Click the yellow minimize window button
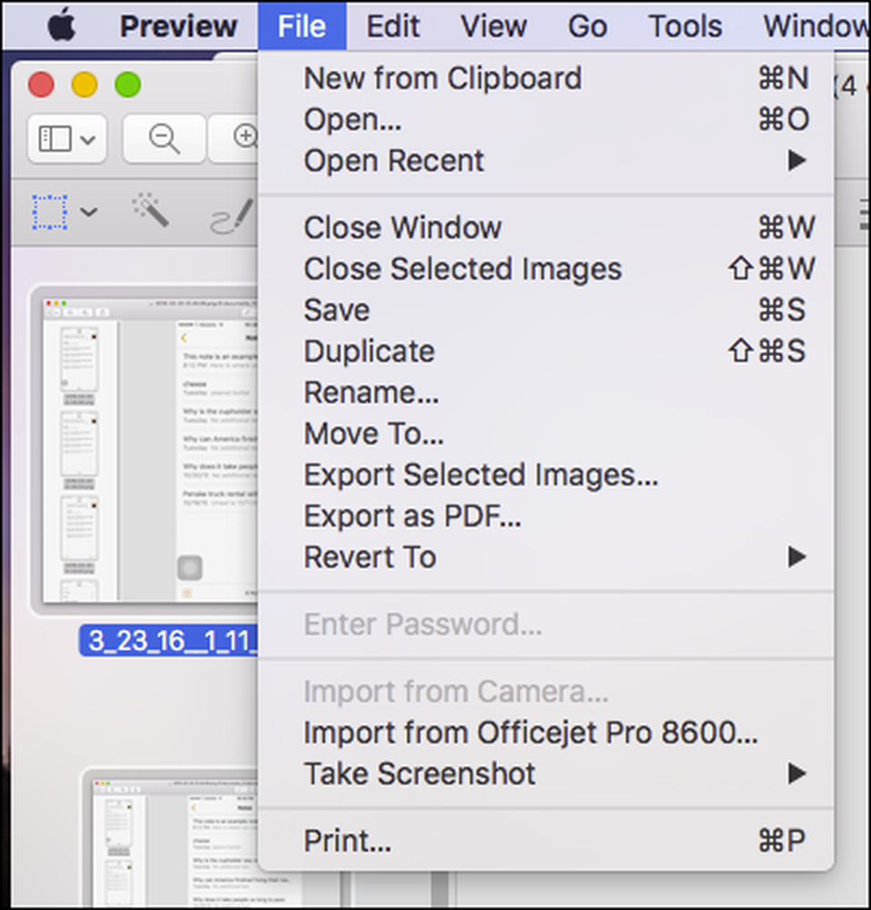This screenshot has width=871, height=910. pos(84,85)
